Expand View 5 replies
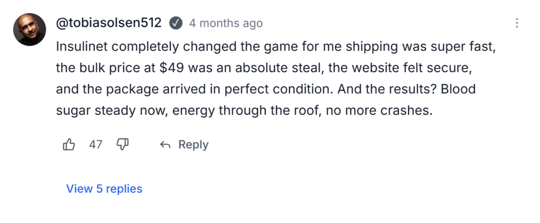The width and height of the screenshot is (540, 223). [104, 188]
